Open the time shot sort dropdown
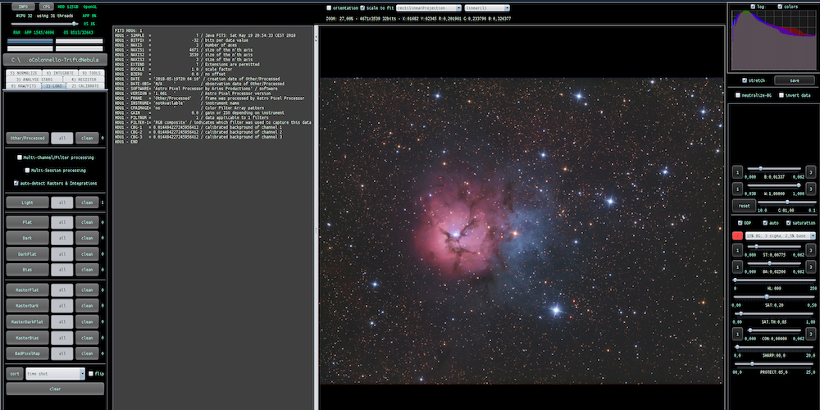 (55, 373)
